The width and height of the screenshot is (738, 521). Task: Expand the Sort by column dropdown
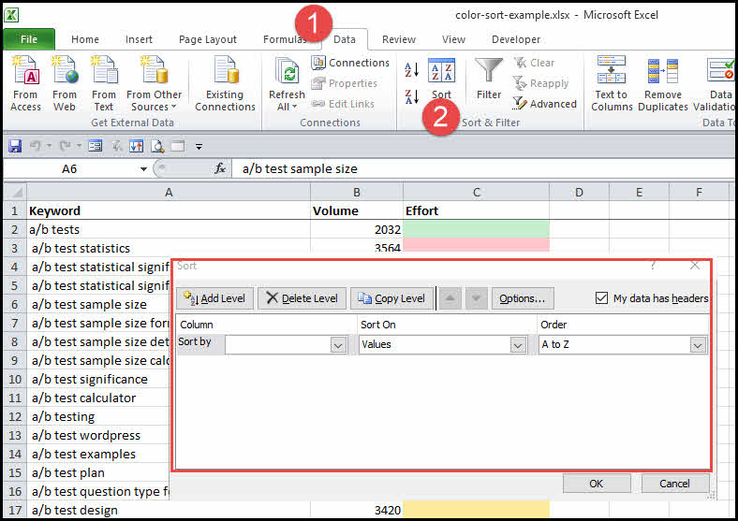[338, 345]
